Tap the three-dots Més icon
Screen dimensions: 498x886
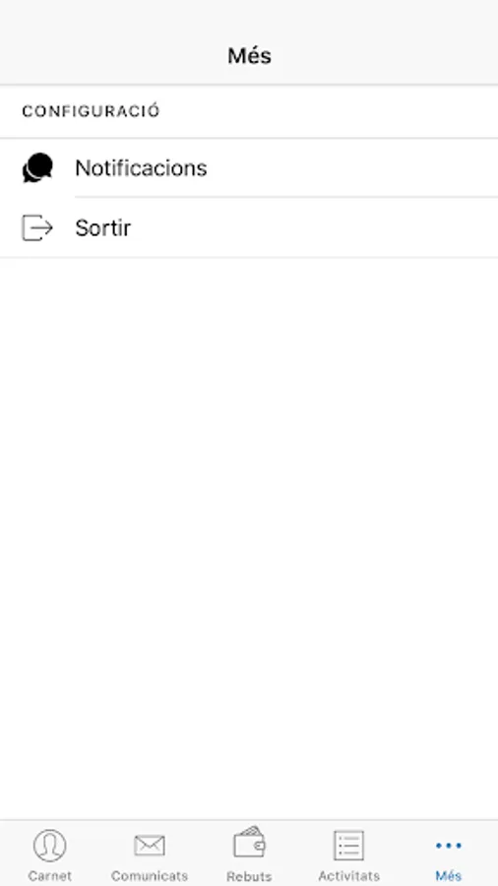(449, 846)
